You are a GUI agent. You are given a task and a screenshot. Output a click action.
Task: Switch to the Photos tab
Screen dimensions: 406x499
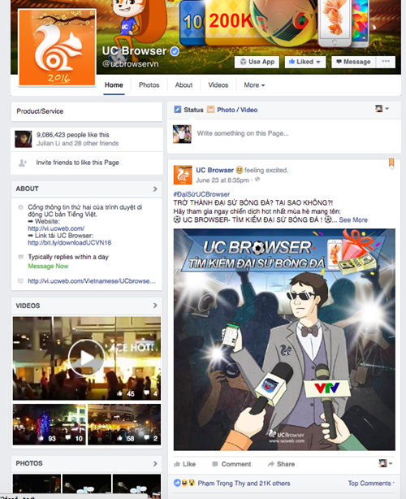coord(149,85)
